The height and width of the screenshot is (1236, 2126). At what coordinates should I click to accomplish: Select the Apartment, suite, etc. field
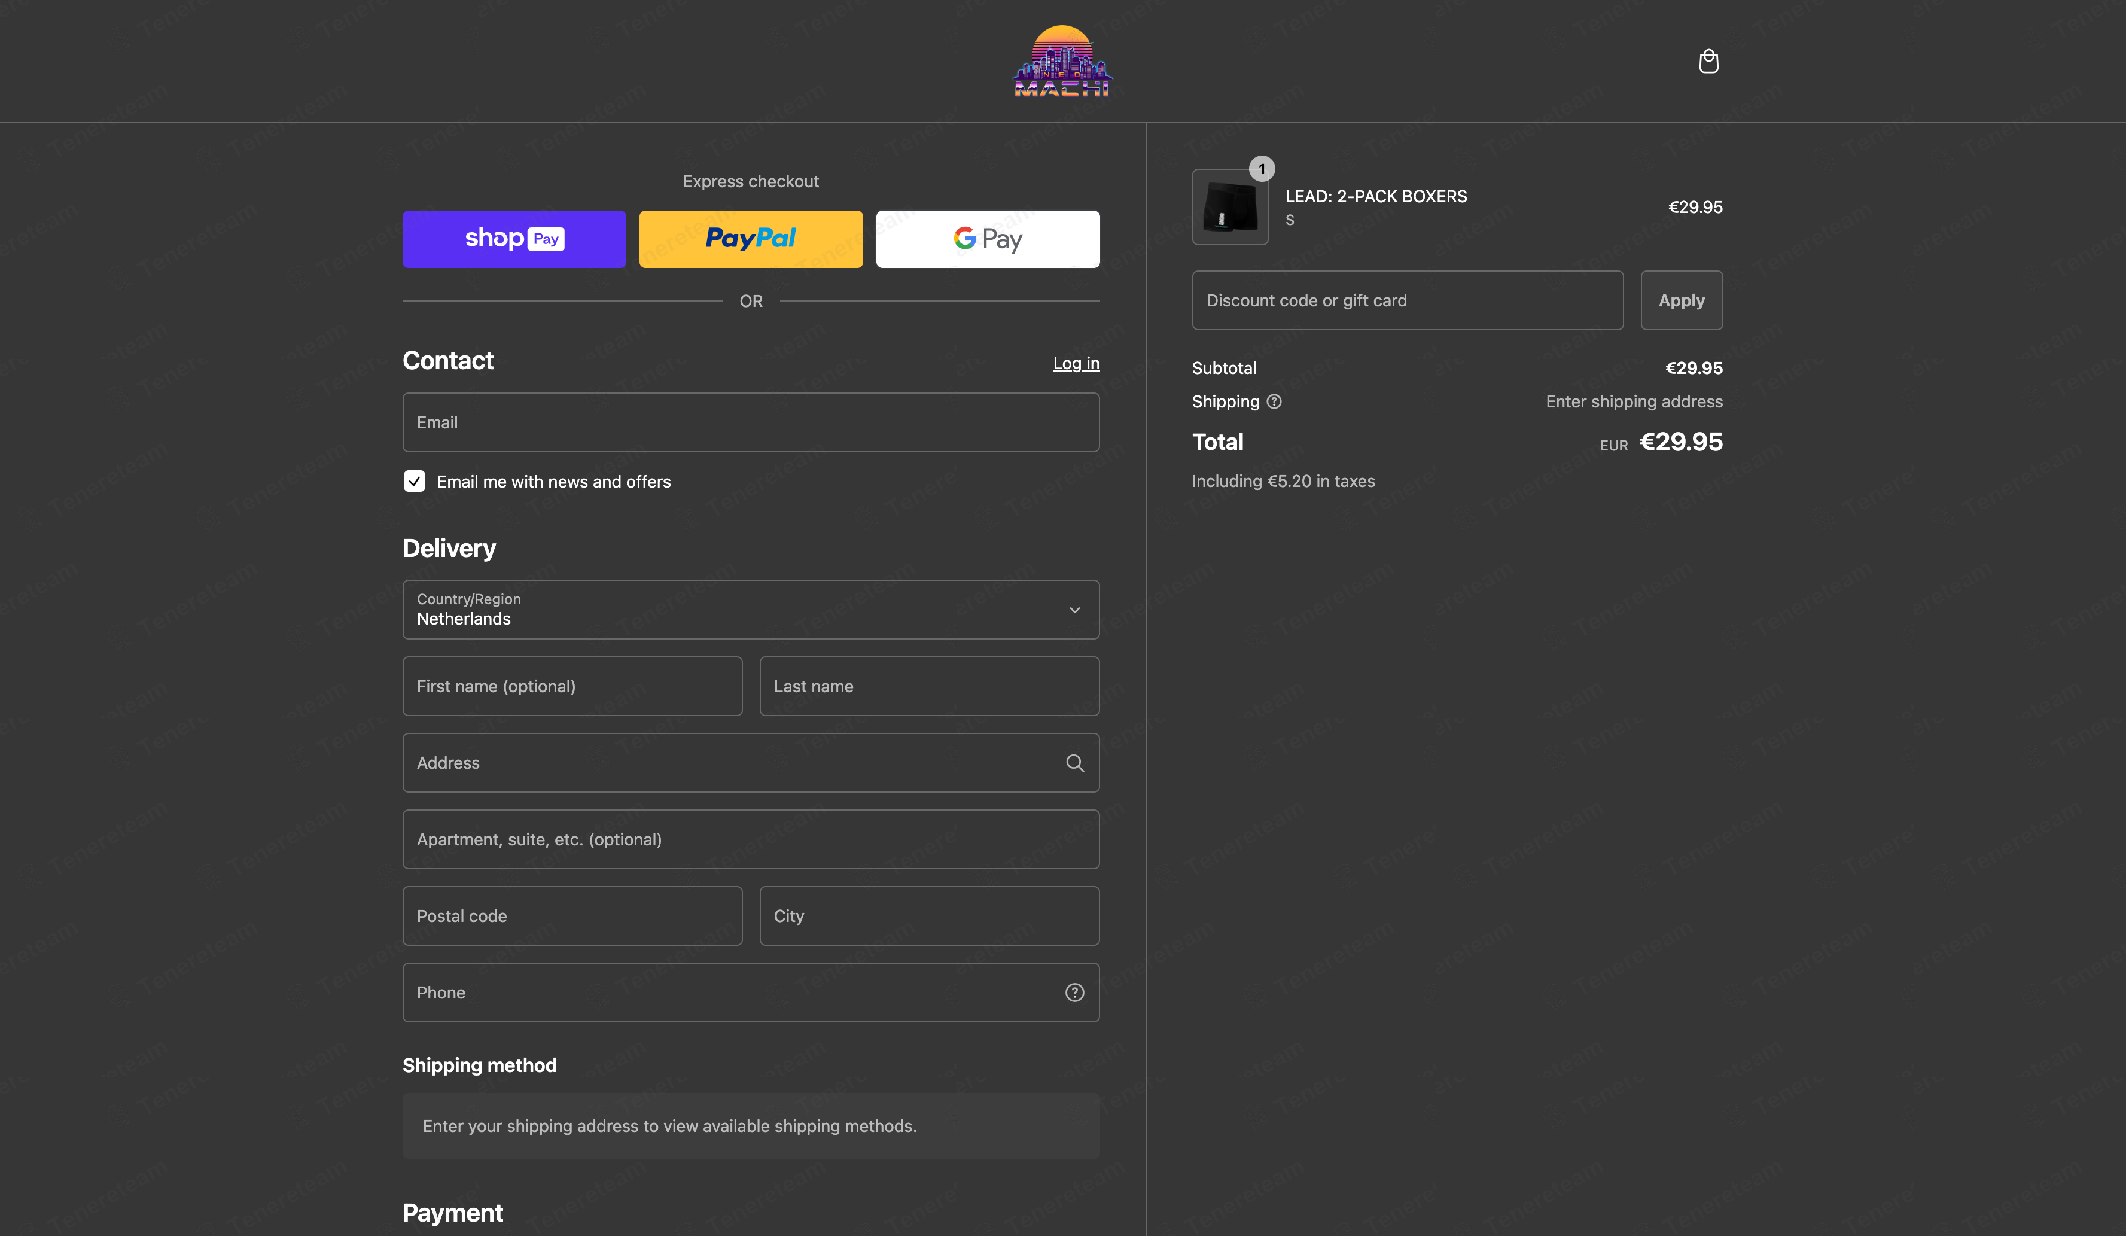pyautogui.click(x=751, y=839)
